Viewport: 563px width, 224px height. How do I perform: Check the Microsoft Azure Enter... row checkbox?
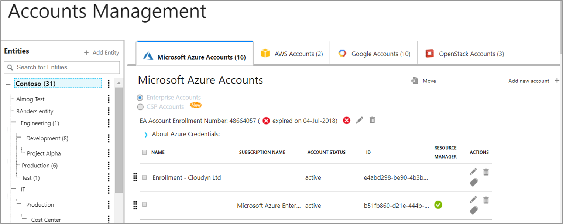[144, 204]
